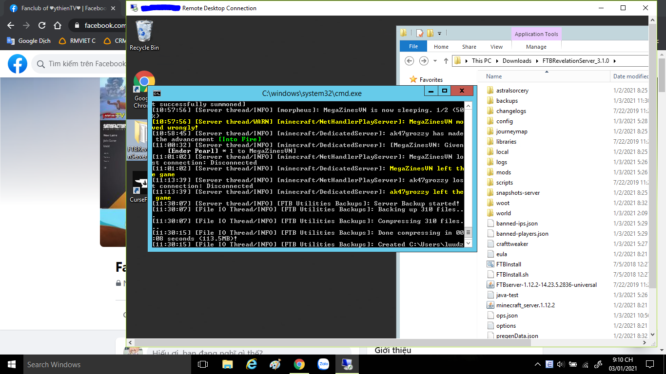Screen dimensions: 666x374
Task: Click the volume icon in system tray
Action: pyautogui.click(x=560, y=364)
